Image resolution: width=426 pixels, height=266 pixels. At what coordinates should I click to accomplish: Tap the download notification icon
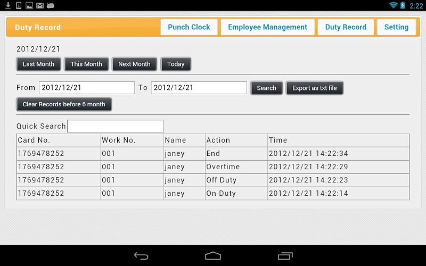coord(8,5)
